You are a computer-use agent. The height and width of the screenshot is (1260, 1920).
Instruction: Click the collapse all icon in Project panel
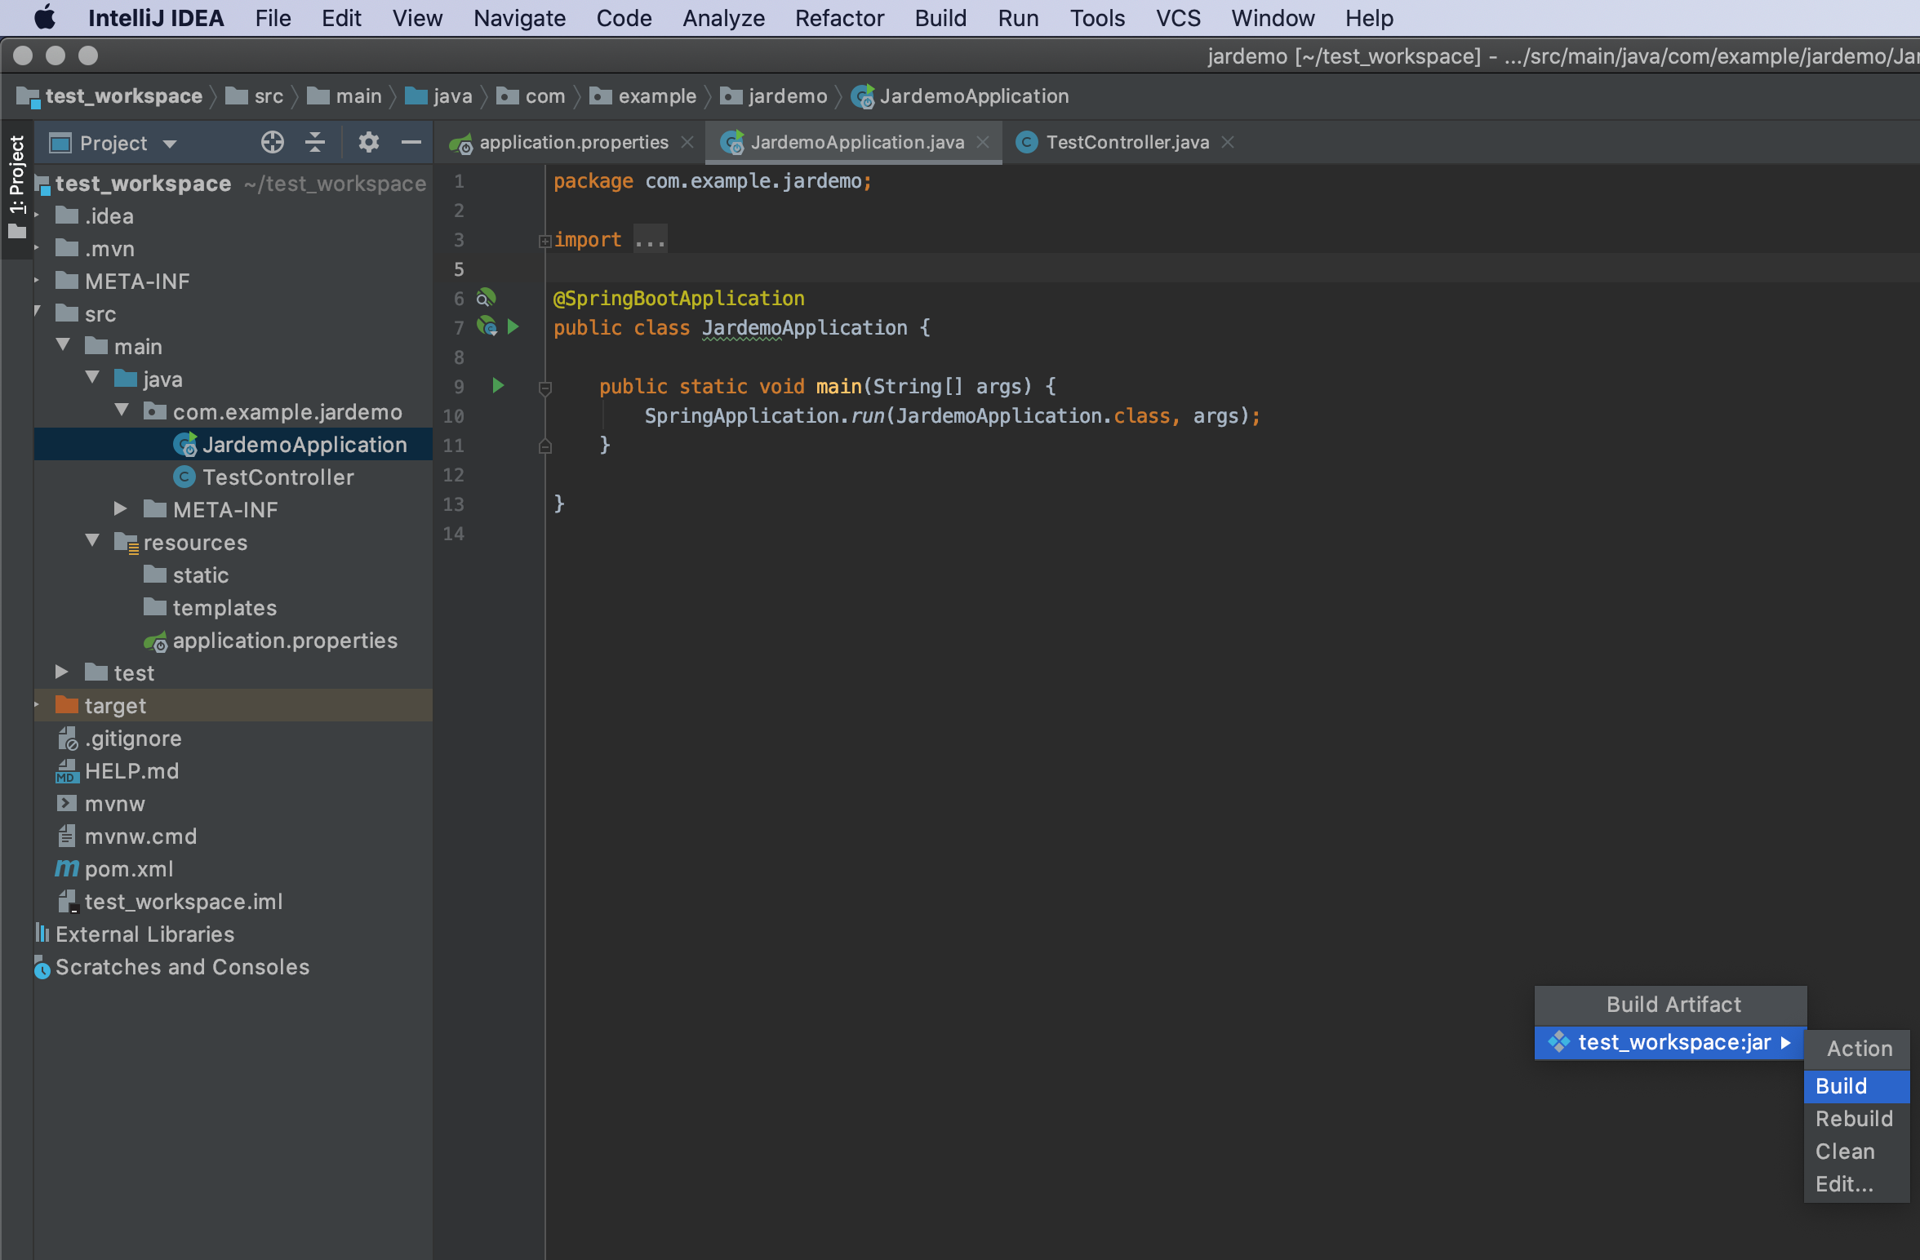click(315, 143)
